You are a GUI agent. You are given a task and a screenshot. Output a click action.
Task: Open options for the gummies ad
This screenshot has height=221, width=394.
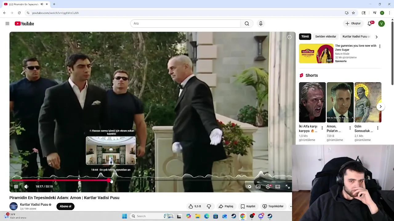point(380,46)
